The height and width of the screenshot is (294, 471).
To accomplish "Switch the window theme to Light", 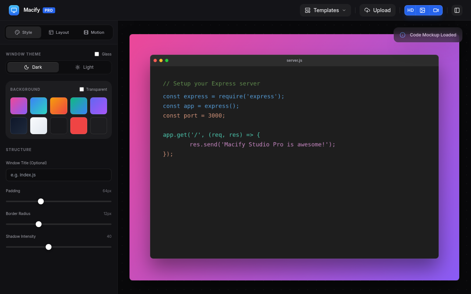I will pyautogui.click(x=84, y=67).
